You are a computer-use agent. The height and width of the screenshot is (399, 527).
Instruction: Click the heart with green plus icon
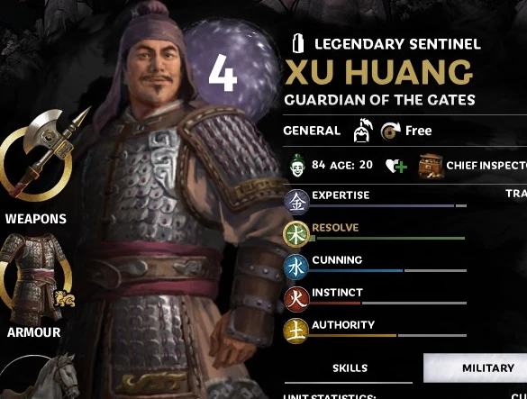[x=396, y=166]
